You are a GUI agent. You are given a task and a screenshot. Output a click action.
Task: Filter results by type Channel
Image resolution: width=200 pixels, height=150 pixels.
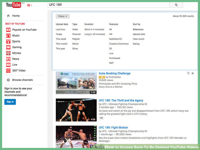(x=76, y=34)
